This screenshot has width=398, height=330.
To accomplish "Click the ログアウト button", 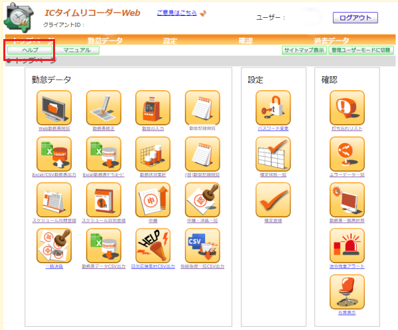I will (x=355, y=18).
